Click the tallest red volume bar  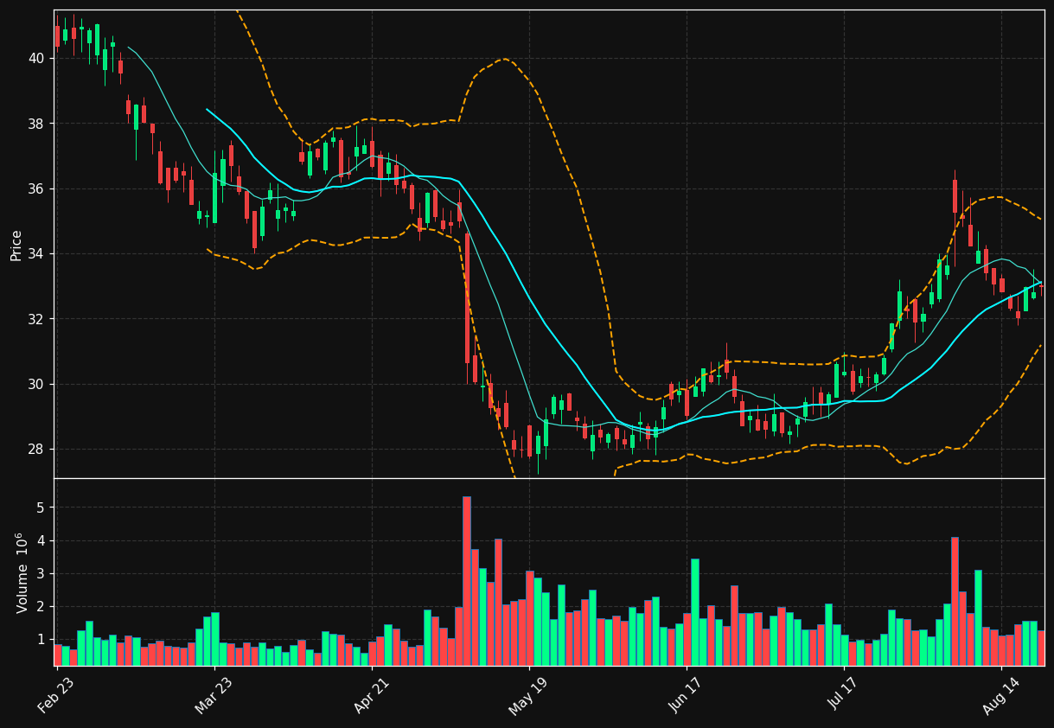(467, 581)
